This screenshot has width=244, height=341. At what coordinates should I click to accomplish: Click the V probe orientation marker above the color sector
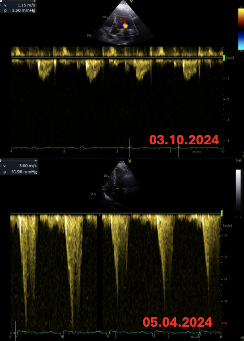pos(131,1)
